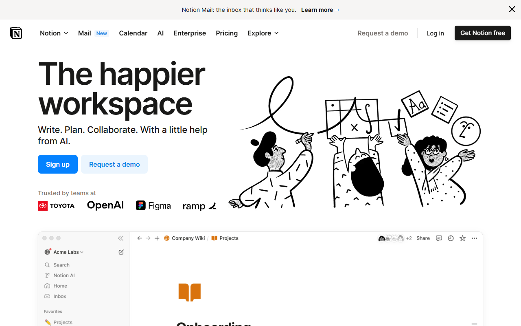Click the forward arrow in demo window
521x326 pixels.
(148, 238)
